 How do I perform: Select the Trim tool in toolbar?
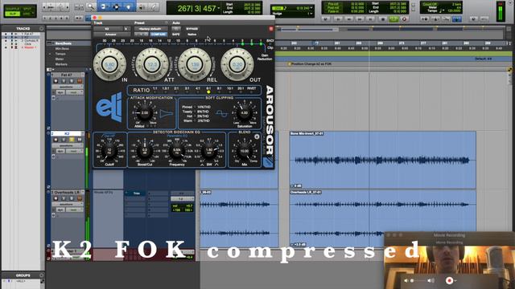click(x=103, y=6)
